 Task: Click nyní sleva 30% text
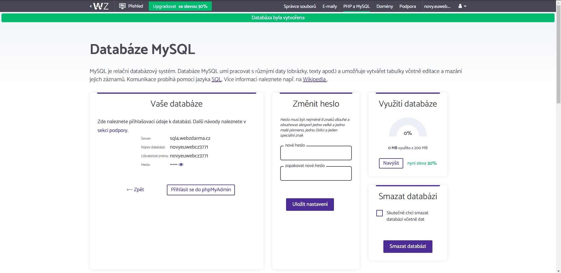(x=422, y=163)
